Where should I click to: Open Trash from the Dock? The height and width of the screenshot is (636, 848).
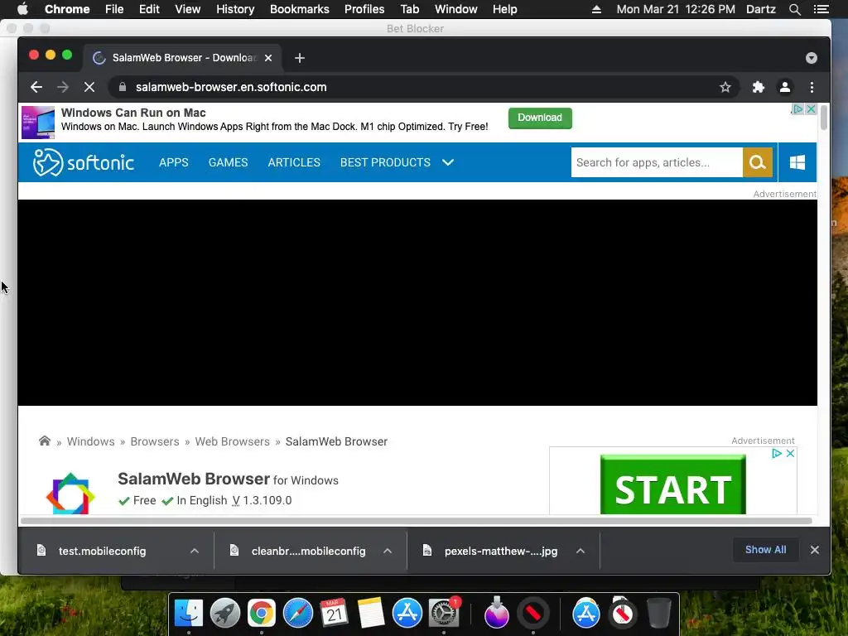pos(658,614)
